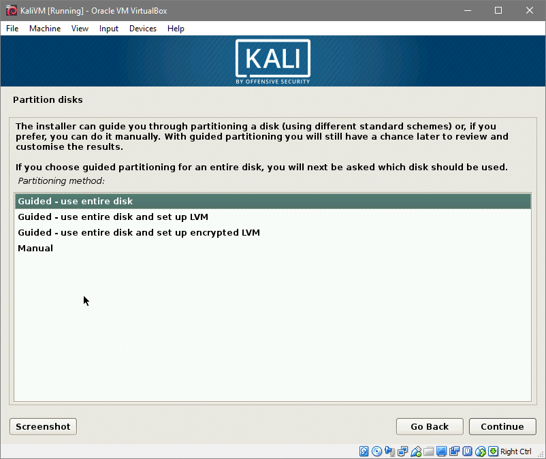Image resolution: width=546 pixels, height=459 pixels.
Task: Close the KaliVM VirtualBox window
Action: point(529,10)
